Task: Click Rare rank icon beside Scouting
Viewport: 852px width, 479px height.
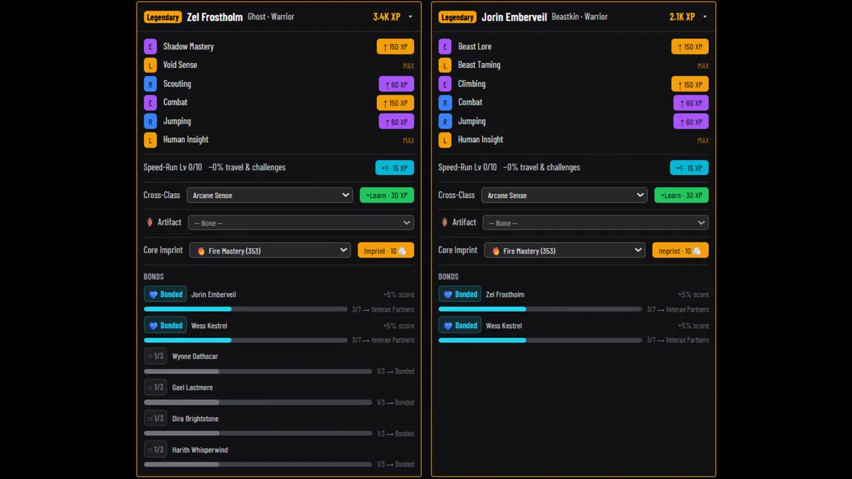Action: (150, 84)
